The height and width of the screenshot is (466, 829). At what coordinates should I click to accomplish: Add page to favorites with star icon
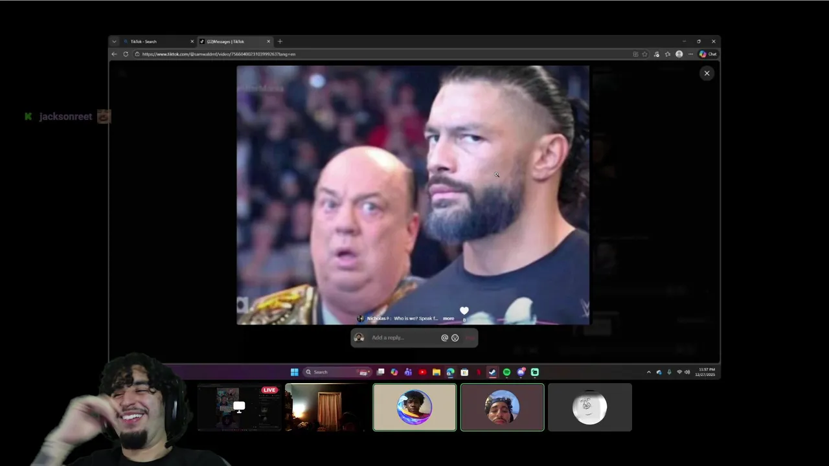click(644, 54)
